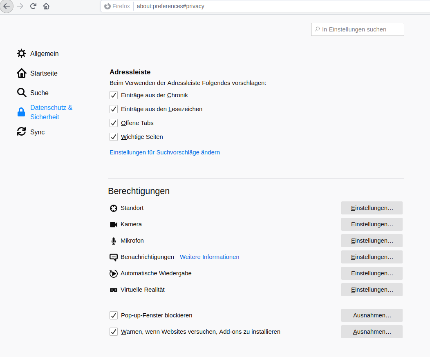Screen dimensions: 430x357
Task: Reload the page with the refresh icon
Action: (x=33, y=6)
